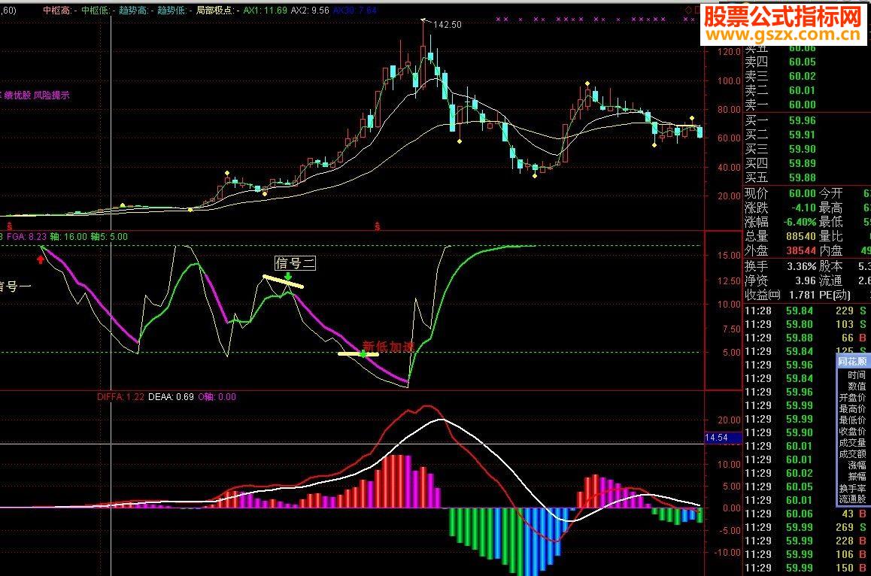
Task: Select the 卖三 60.02 ask row
Action: pos(781,76)
